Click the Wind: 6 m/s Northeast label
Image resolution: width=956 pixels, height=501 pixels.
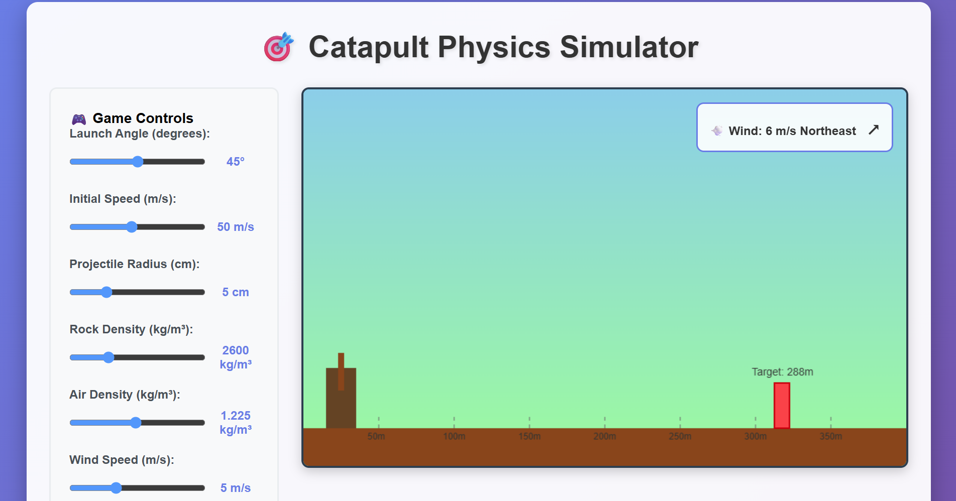tap(792, 131)
